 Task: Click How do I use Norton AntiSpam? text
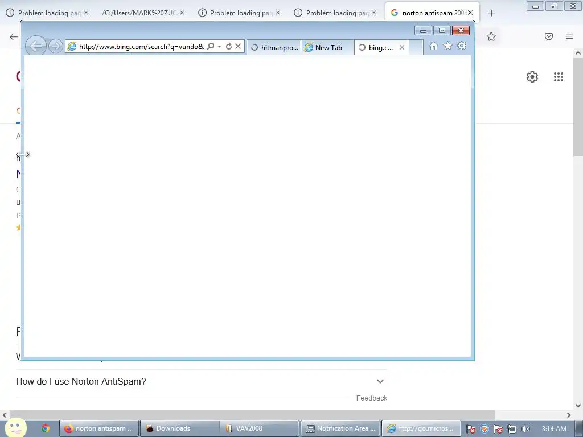point(81,381)
